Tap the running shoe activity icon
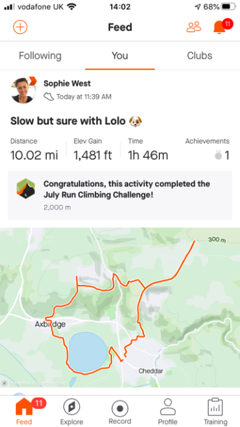The width and height of the screenshot is (240, 427). tap(49, 97)
